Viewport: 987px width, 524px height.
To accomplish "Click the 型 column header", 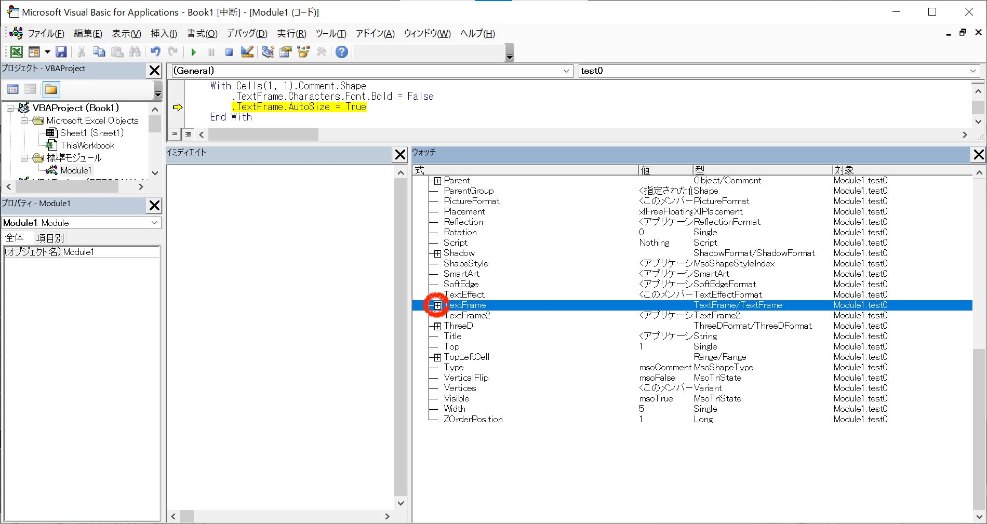I will pyautogui.click(x=763, y=170).
